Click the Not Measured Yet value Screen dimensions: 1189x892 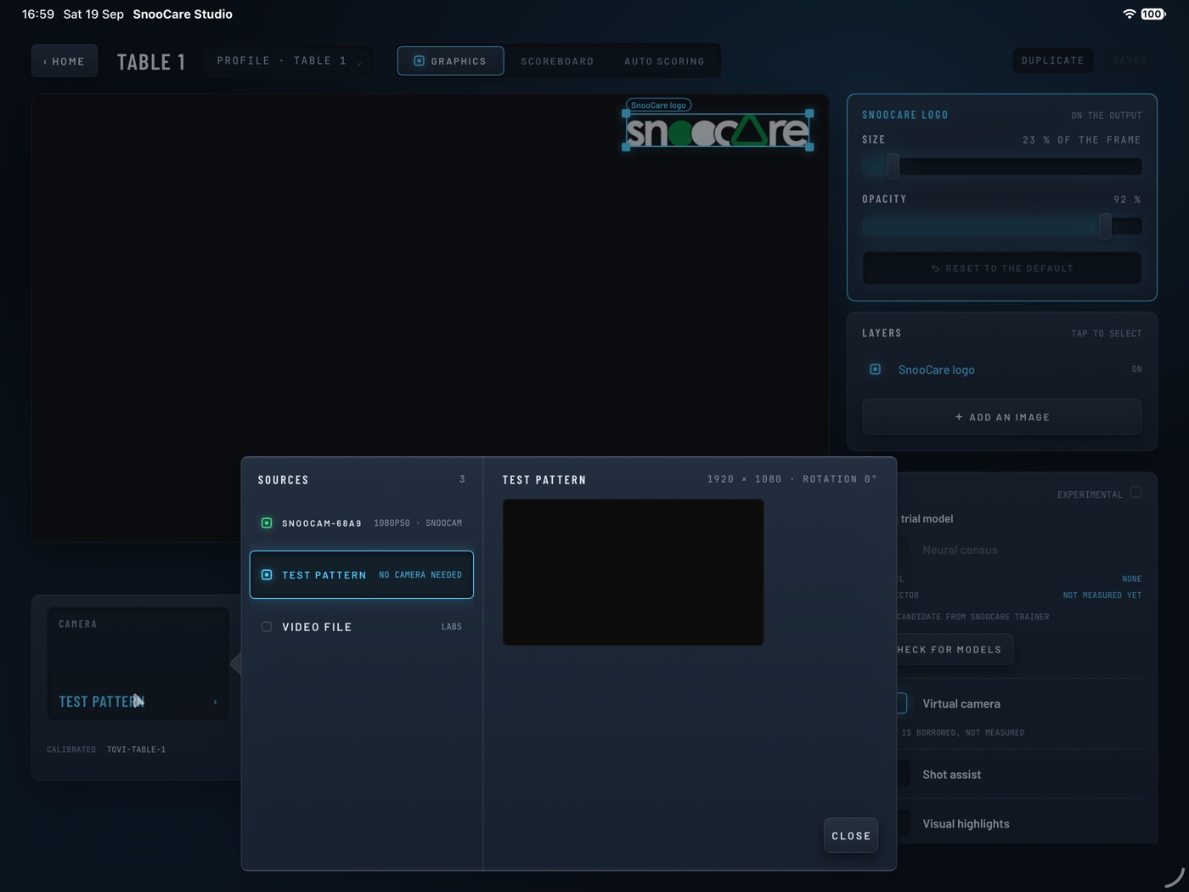[x=1102, y=596]
